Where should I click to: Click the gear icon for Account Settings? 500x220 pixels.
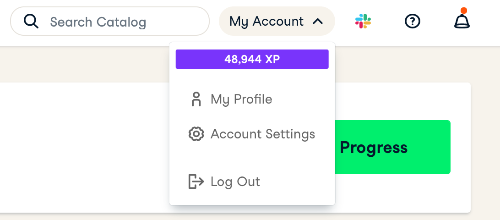(x=196, y=134)
